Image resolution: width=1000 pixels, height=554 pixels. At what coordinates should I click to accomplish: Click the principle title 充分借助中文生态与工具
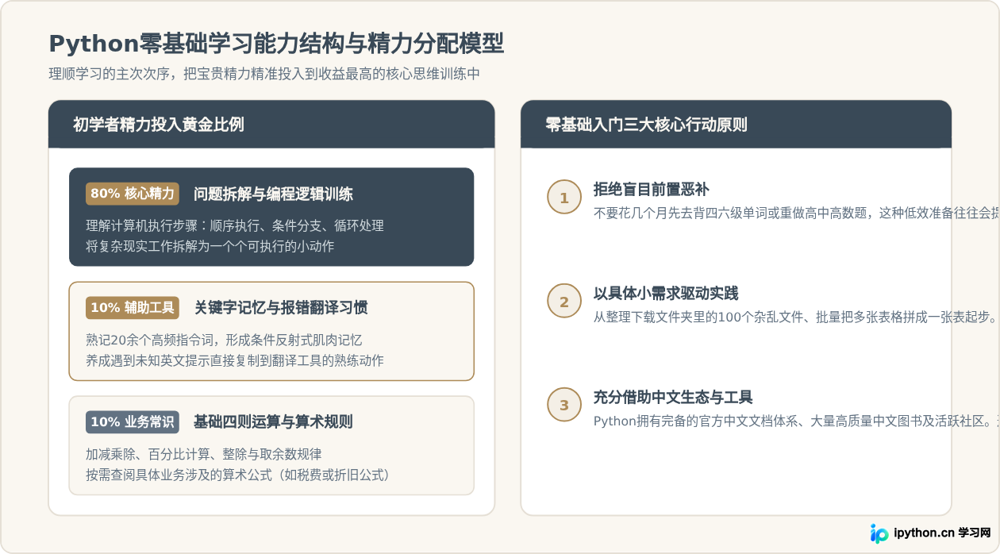[673, 397]
